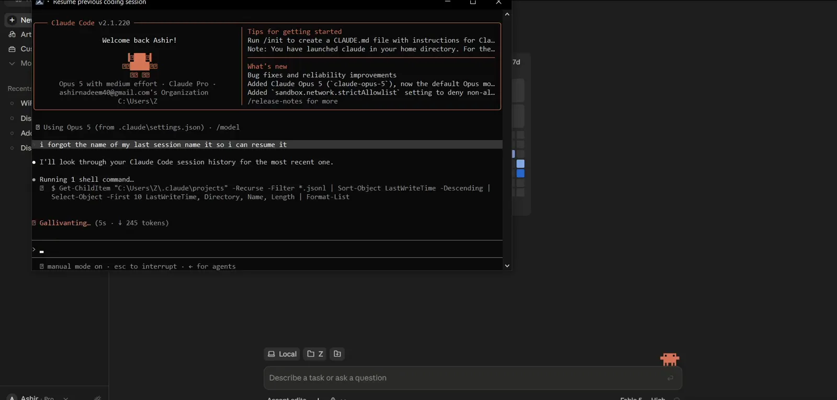Click the "Welcome back Ashir!" text
Screen dimensions: 837x400
click(x=140, y=40)
